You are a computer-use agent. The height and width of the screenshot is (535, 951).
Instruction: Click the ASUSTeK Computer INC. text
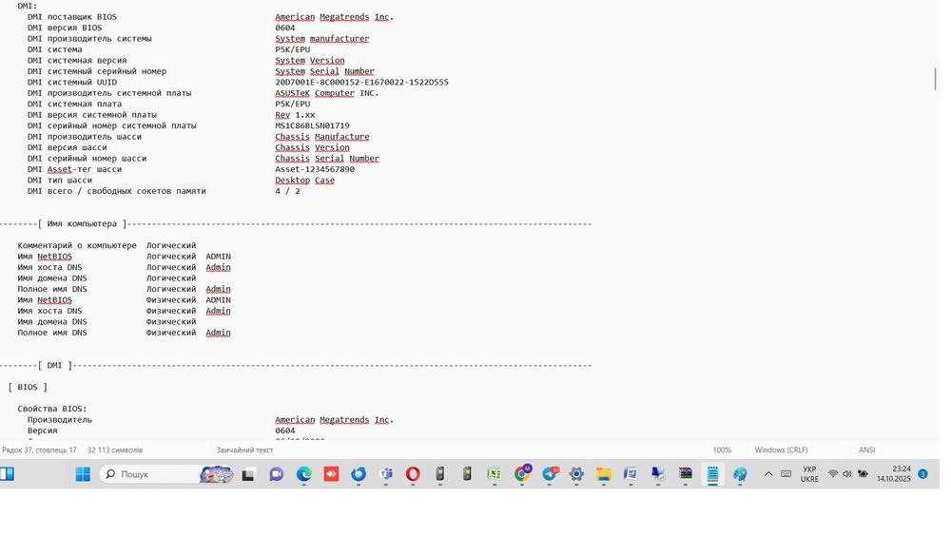point(327,93)
